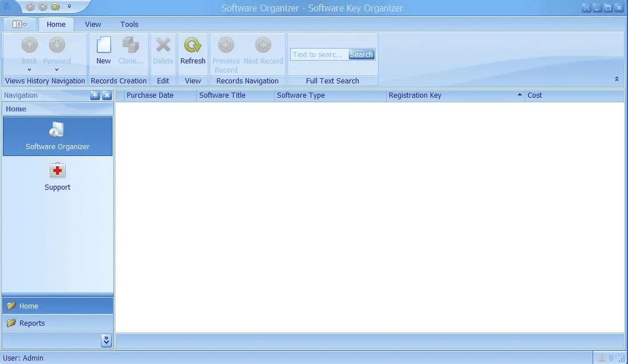Close the Navigation panel
The image size is (628, 364).
click(107, 95)
